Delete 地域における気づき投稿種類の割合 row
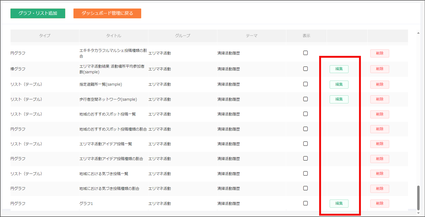The image size is (425, 217). [380, 189]
